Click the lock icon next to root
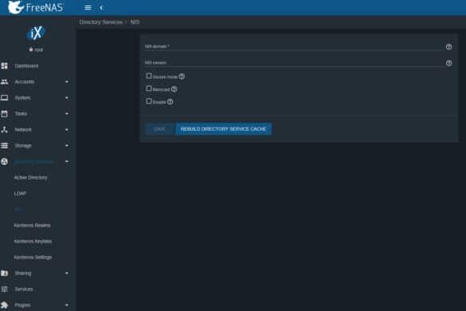The width and height of the screenshot is (466, 311). 31,49
